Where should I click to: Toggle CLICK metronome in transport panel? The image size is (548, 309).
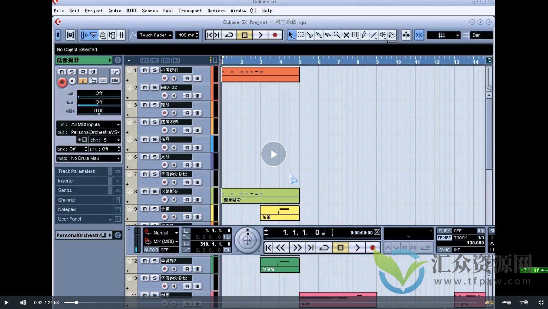[444, 231]
